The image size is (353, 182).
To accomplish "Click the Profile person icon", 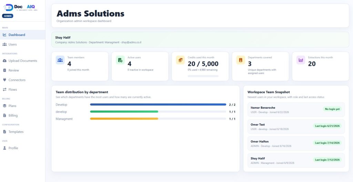I will pyautogui.click(x=4, y=148).
